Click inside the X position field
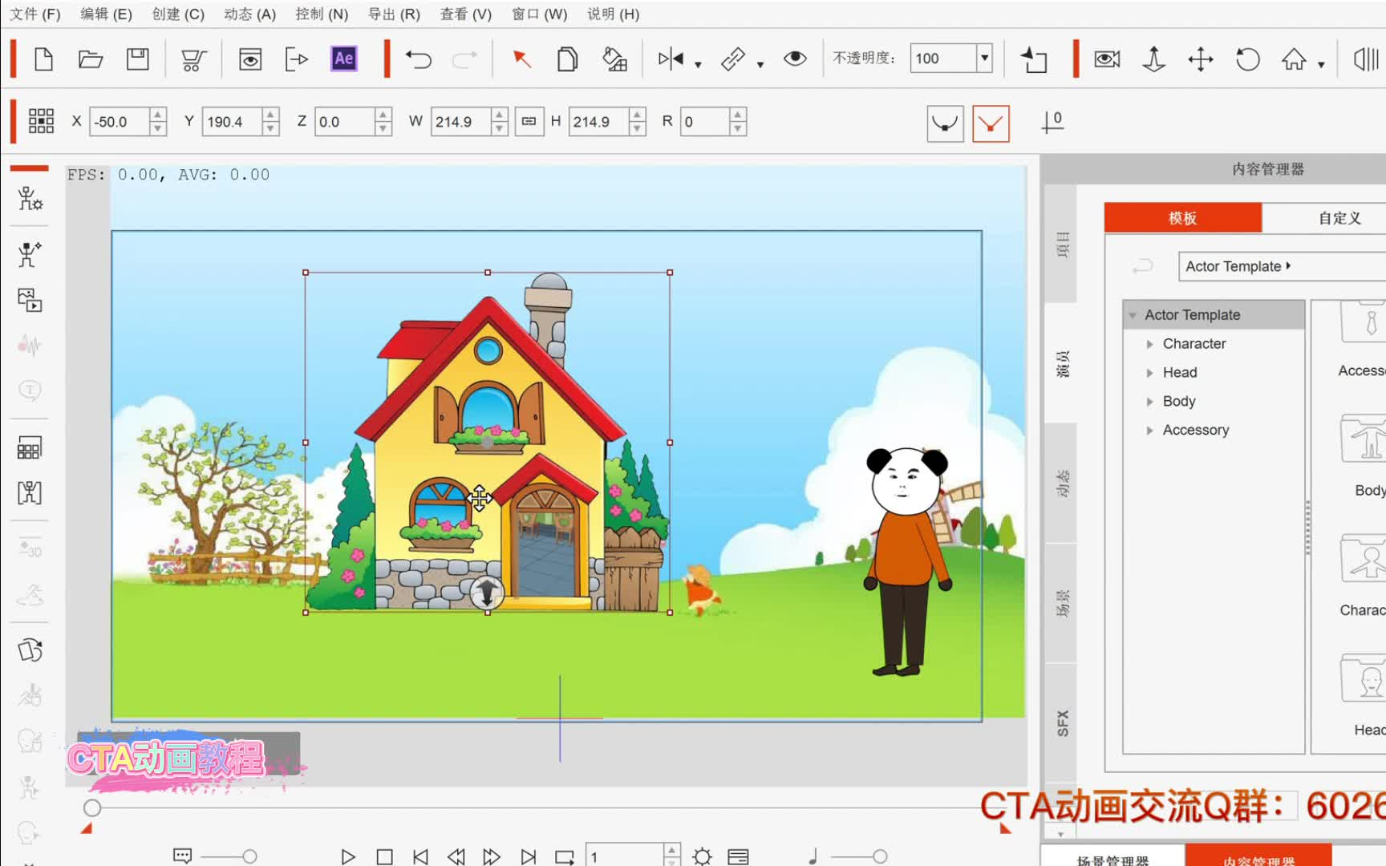The width and height of the screenshot is (1386, 866). point(120,122)
